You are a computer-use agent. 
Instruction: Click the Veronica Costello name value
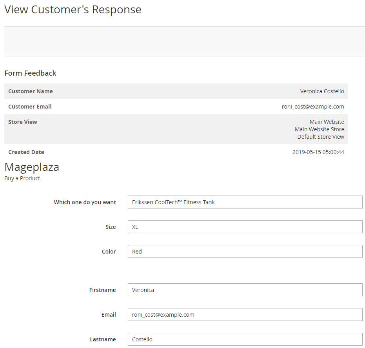[x=322, y=91]
